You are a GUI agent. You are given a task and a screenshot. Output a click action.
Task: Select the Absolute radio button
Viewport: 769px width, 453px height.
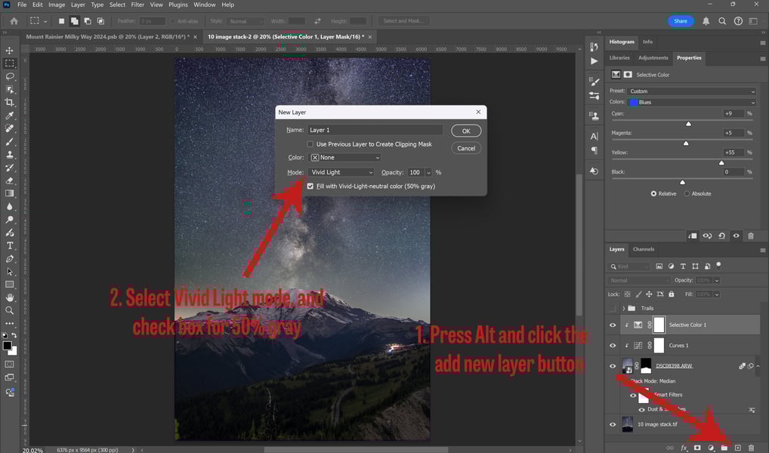pyautogui.click(x=687, y=193)
